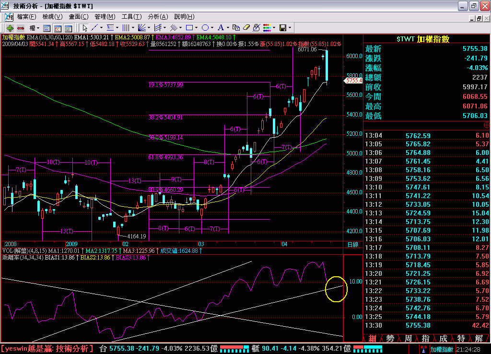This screenshot has height=354, width=491.
Task: Open the 說明(H) menu
Action: (184, 17)
